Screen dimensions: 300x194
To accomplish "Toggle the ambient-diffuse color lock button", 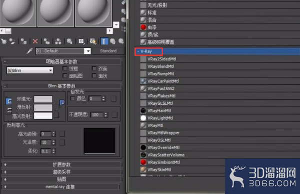I will coord(8,101).
